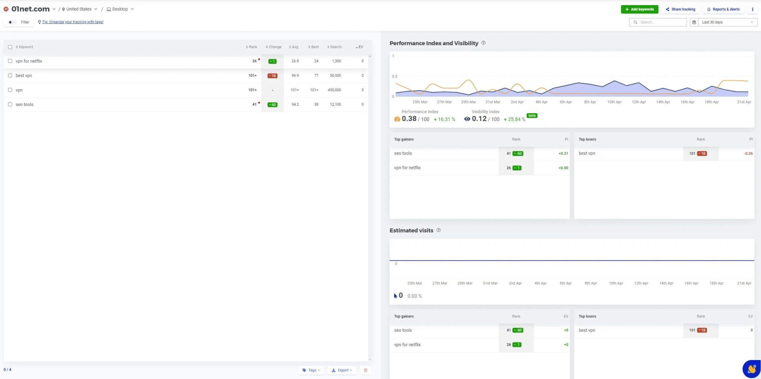Click the 01net.com site logo icon
The image size is (761, 379).
click(6, 9)
